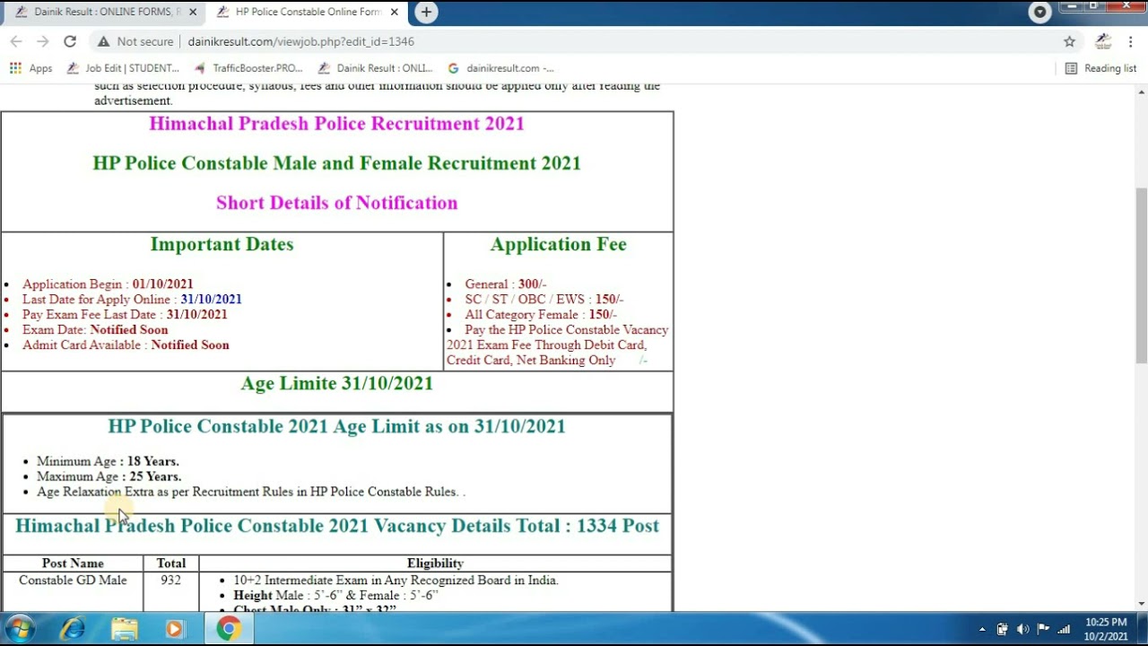This screenshot has height=646, width=1148.
Task: Click the General : 300/- fee line
Action: coord(505,284)
